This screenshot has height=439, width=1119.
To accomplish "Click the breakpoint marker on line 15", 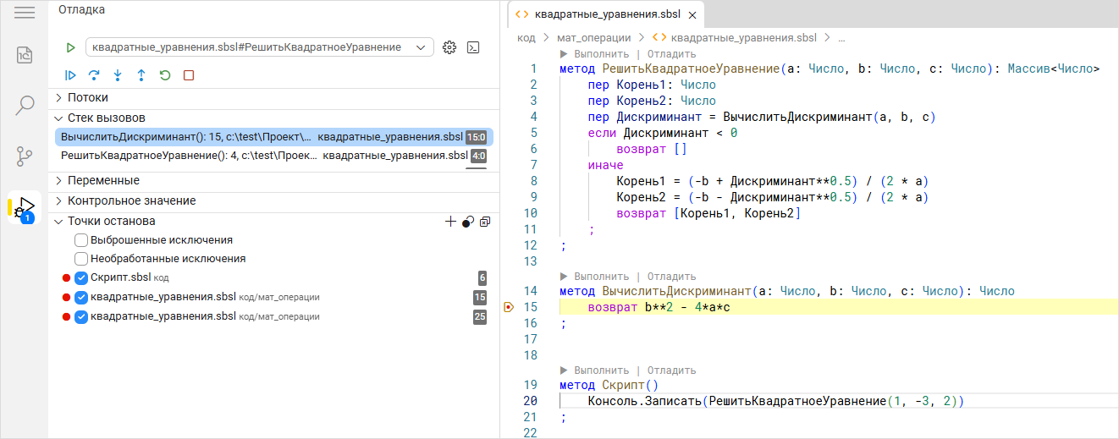I will pyautogui.click(x=508, y=307).
